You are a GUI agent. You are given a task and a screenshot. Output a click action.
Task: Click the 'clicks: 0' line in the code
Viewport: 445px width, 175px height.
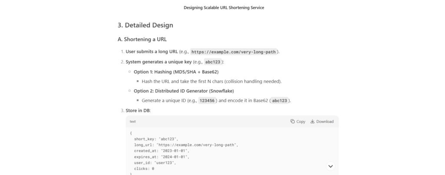[x=144, y=168]
